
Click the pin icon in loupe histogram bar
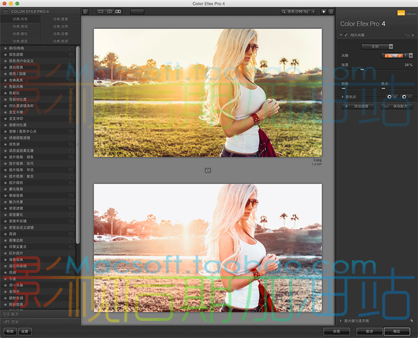(412, 320)
